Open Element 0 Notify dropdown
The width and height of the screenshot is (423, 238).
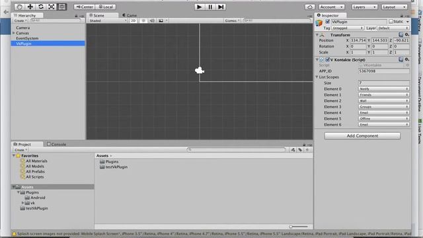[383, 89]
